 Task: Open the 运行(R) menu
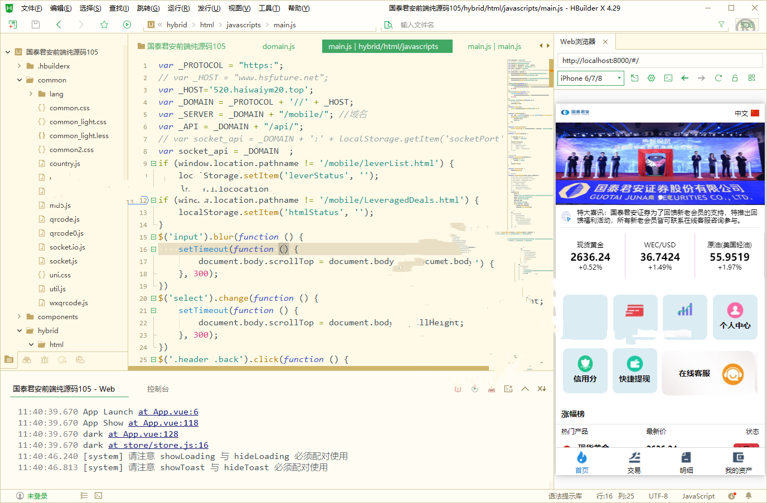pos(178,8)
